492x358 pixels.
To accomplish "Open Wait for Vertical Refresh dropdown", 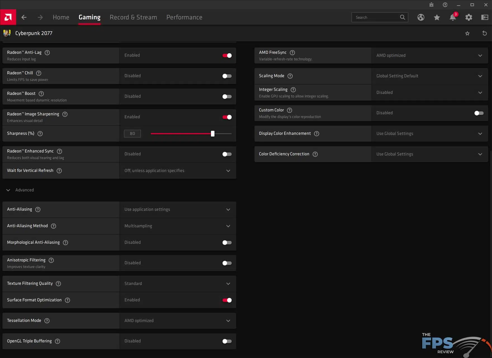I will tap(178, 171).
